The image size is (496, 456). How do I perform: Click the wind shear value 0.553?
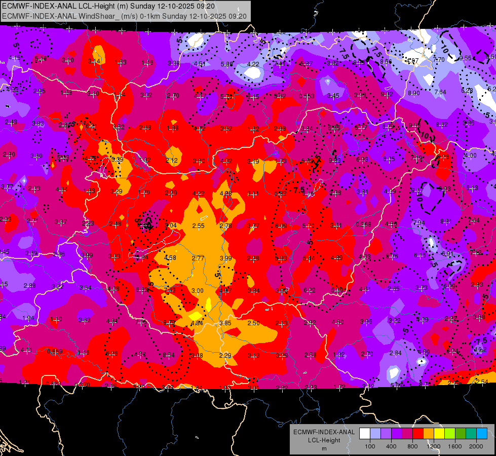307,96
